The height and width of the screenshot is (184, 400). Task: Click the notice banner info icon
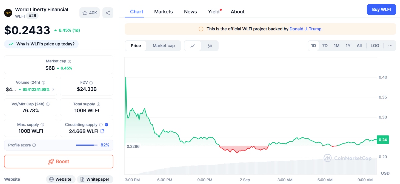(x=201, y=29)
